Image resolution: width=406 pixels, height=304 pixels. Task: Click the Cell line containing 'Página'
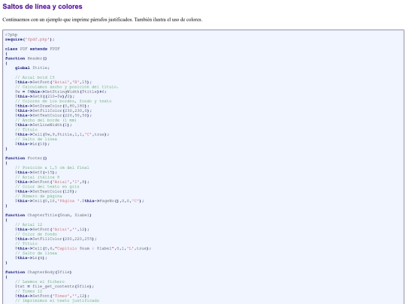point(80,200)
